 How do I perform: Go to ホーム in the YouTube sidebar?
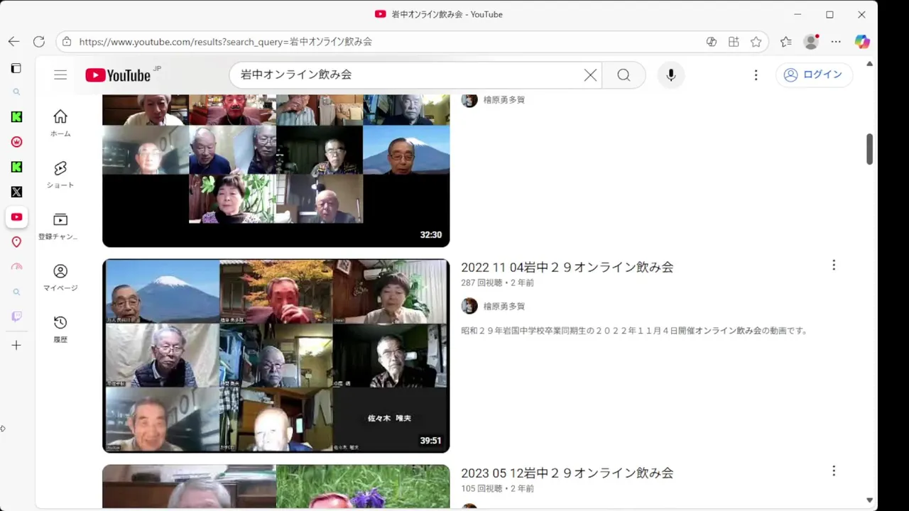(60, 123)
